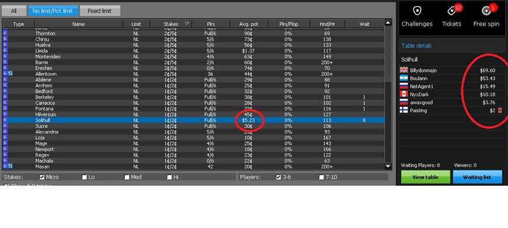
Task: Toggle the Stakes column sort arrow
Action: pyautogui.click(x=187, y=24)
